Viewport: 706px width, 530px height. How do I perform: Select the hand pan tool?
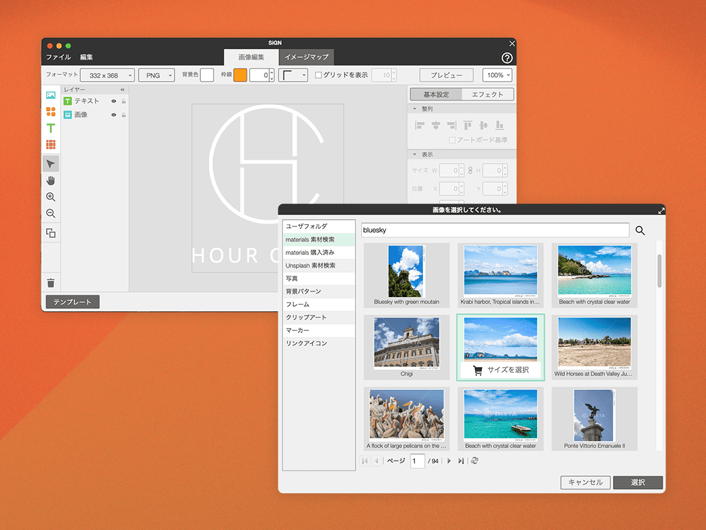(x=51, y=180)
